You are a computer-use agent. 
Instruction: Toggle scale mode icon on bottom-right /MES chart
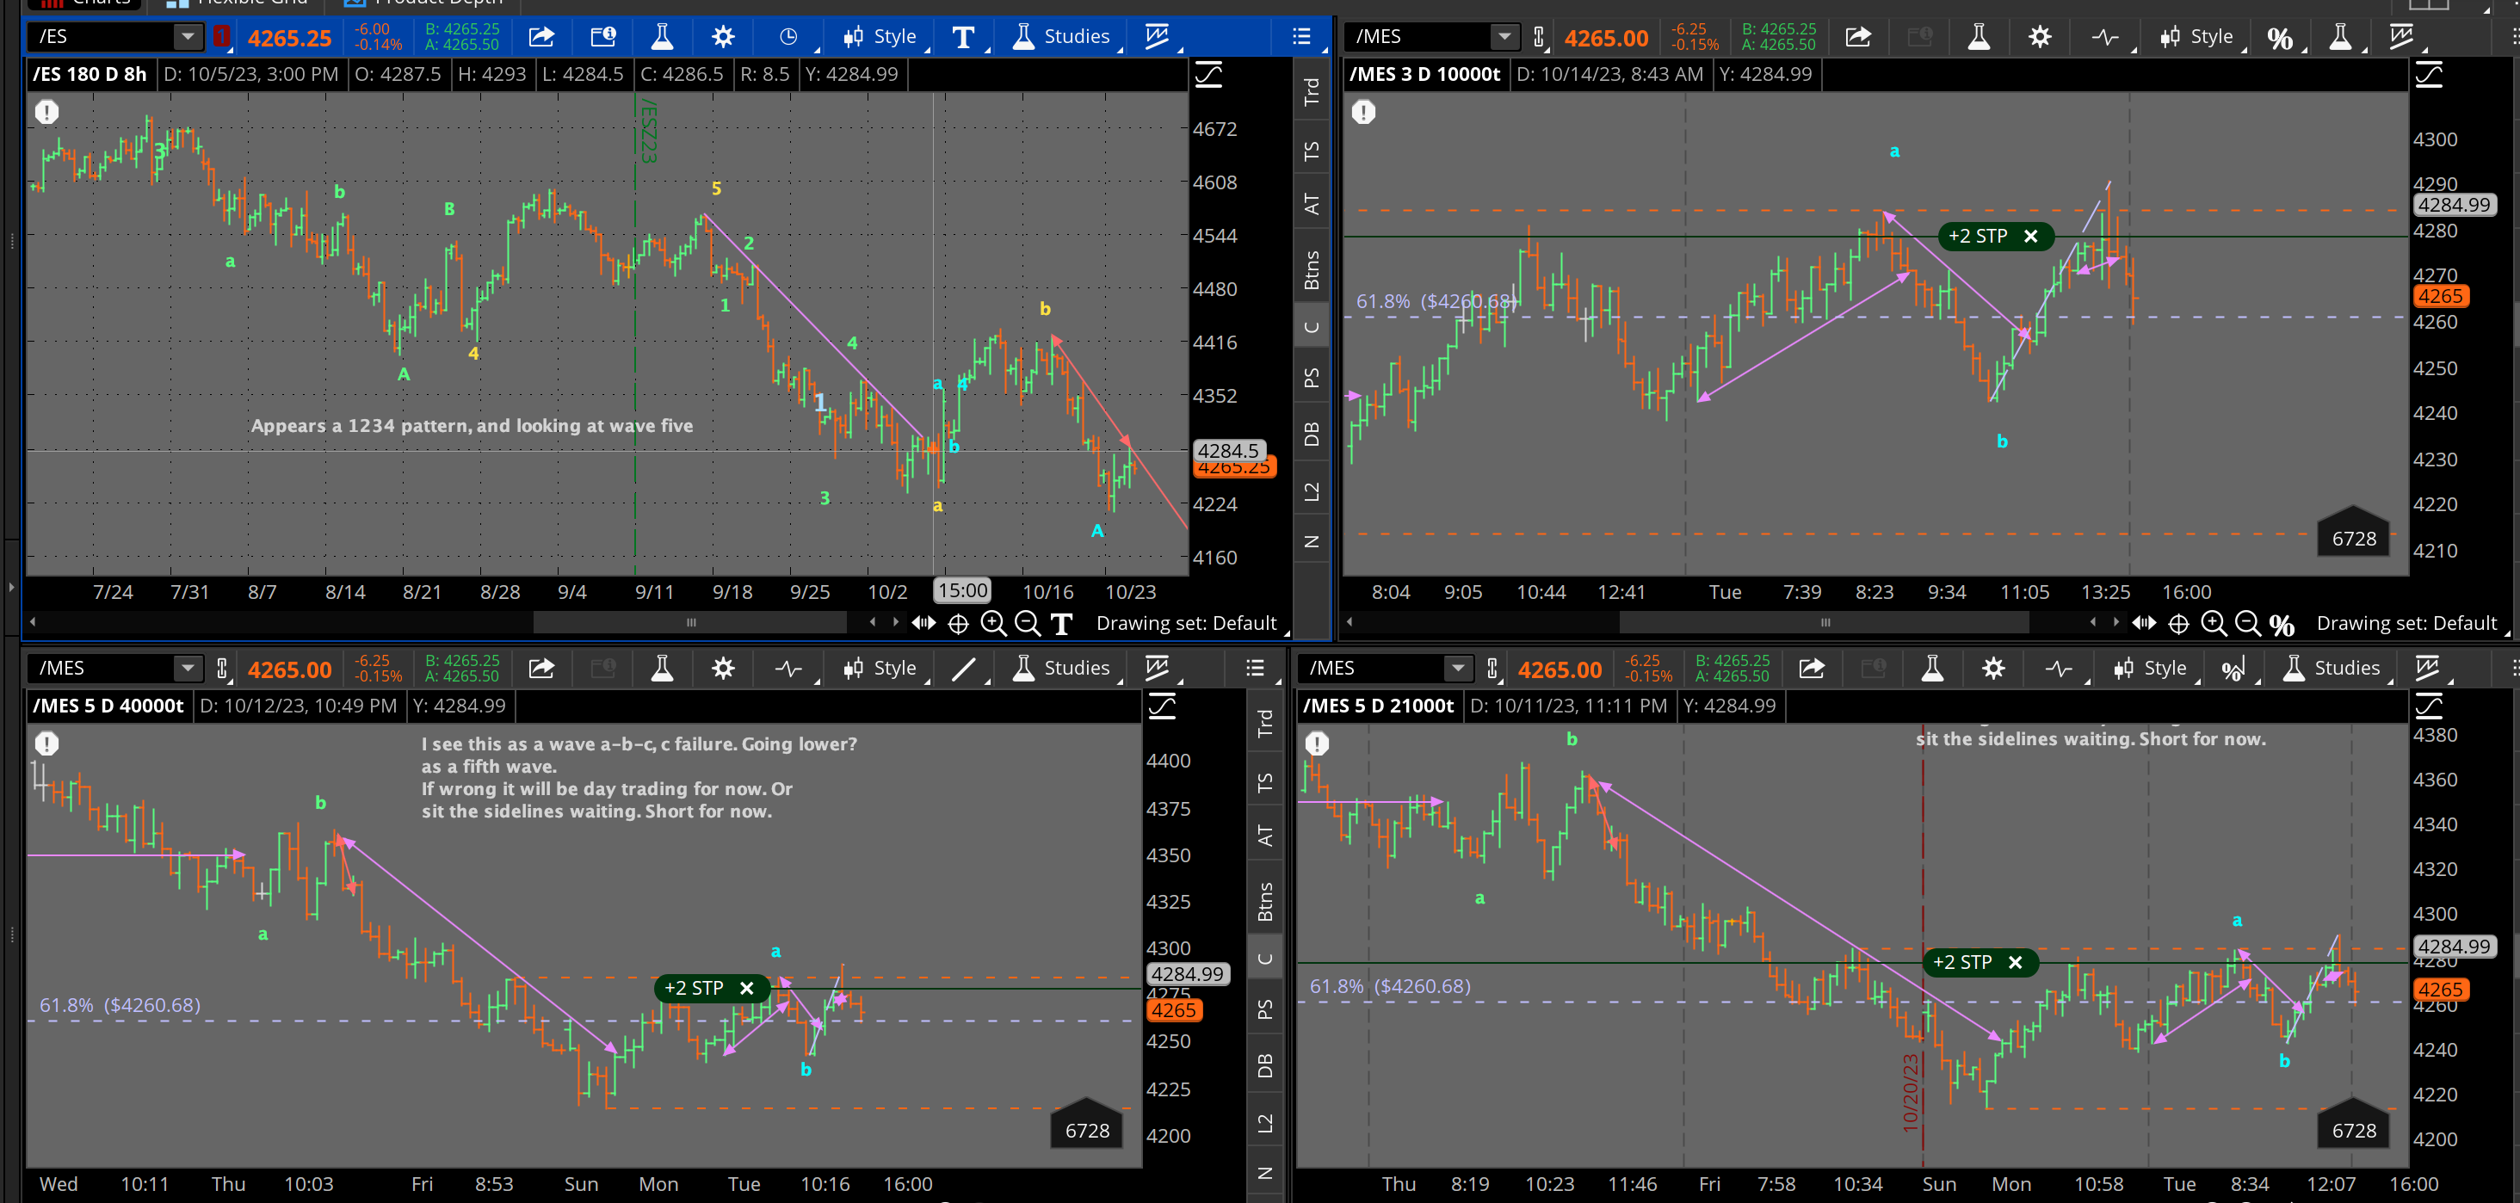[x=2429, y=706]
